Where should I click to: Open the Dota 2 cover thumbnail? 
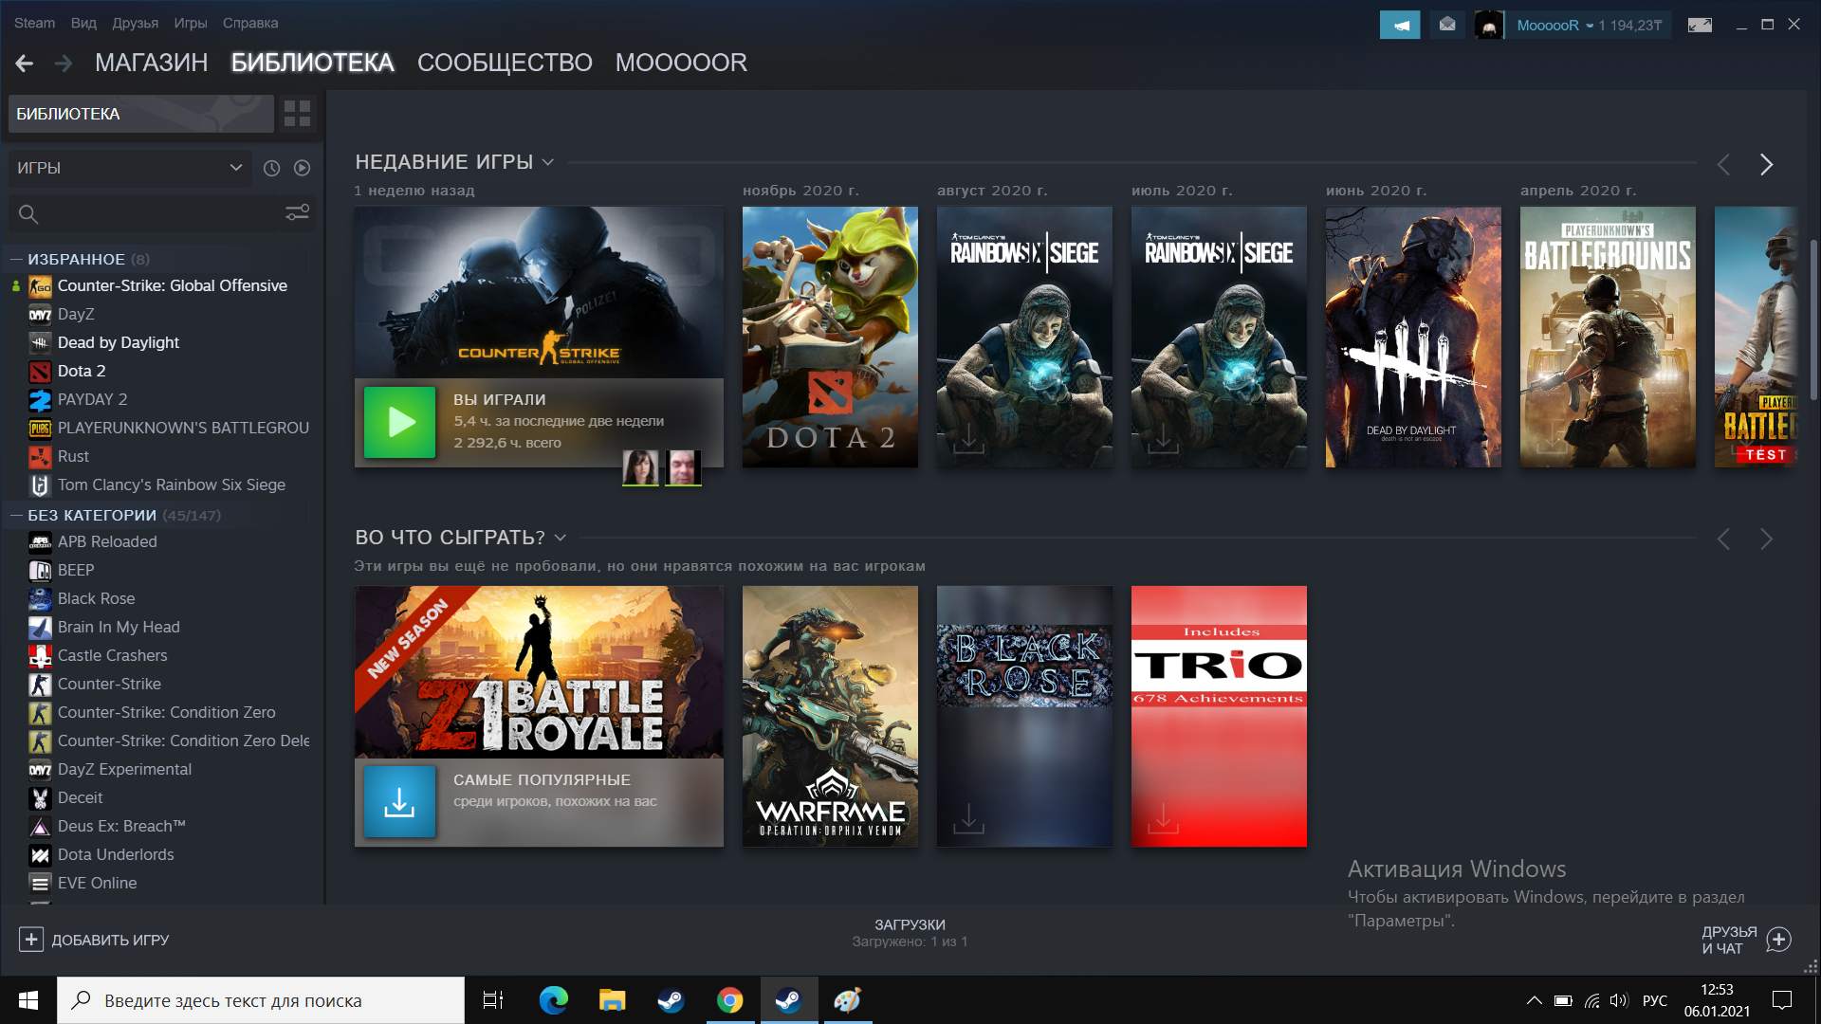830,337
